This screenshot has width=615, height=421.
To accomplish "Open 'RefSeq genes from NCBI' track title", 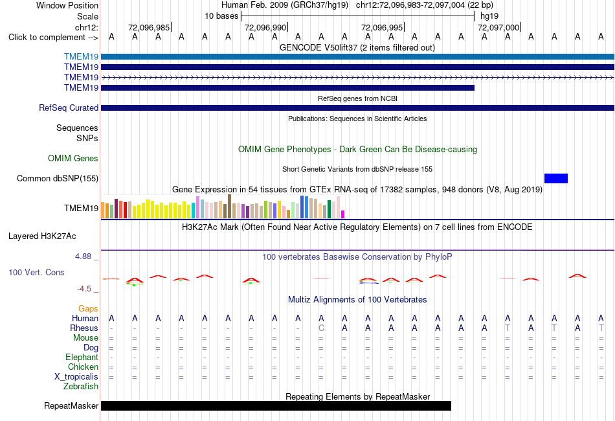I will [x=357, y=98].
